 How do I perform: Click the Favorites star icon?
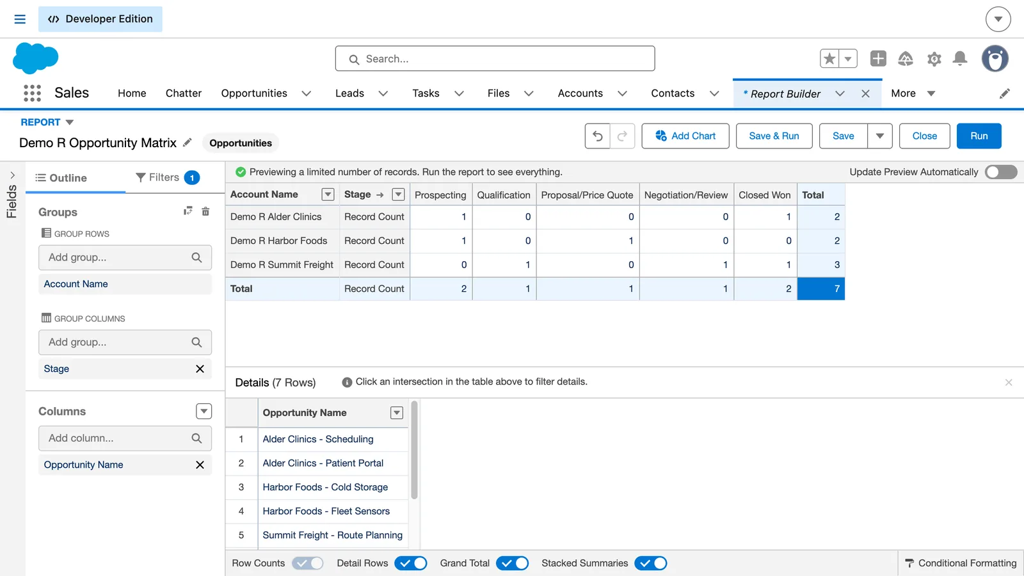pyautogui.click(x=829, y=59)
